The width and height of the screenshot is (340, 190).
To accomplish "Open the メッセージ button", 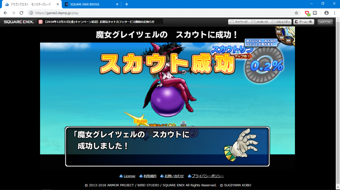I will click(260, 22).
